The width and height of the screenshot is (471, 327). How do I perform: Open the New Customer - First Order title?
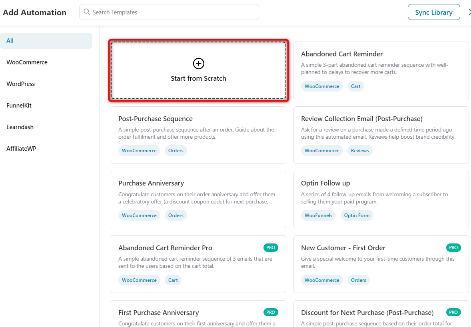[343, 248]
